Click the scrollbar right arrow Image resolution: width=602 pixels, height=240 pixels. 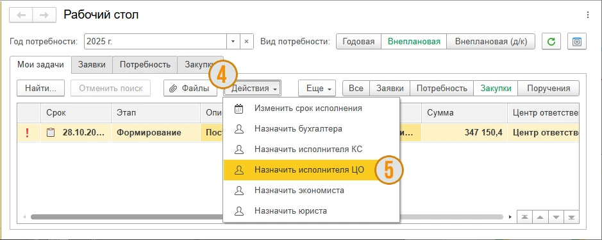(510, 217)
